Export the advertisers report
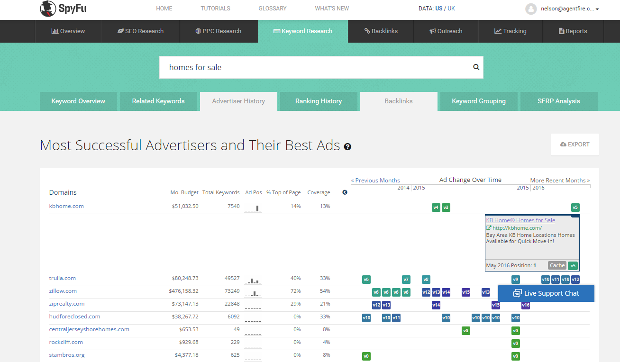The image size is (620, 362). pyautogui.click(x=575, y=145)
